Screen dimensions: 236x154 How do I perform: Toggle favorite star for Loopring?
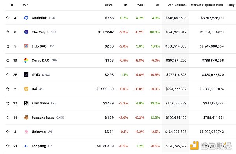click(x=8, y=146)
